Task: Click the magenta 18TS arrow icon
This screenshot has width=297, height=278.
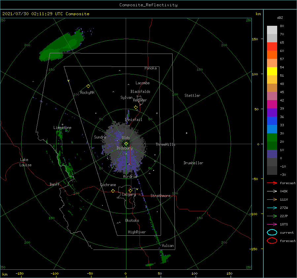Action: click(x=272, y=224)
